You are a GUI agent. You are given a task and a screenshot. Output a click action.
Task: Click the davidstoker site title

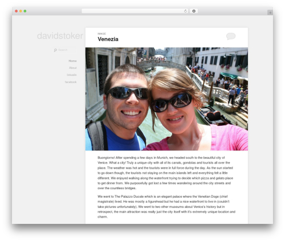(60, 36)
